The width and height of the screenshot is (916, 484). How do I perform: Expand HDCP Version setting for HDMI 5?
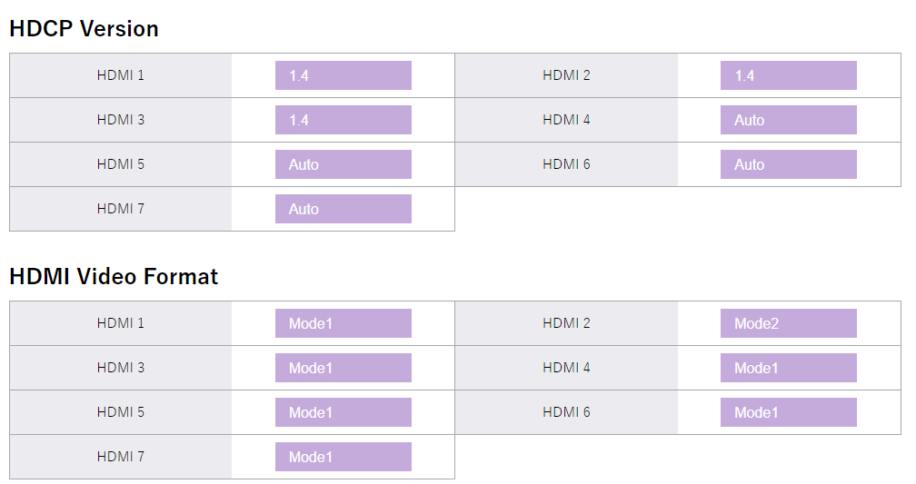coord(343,164)
